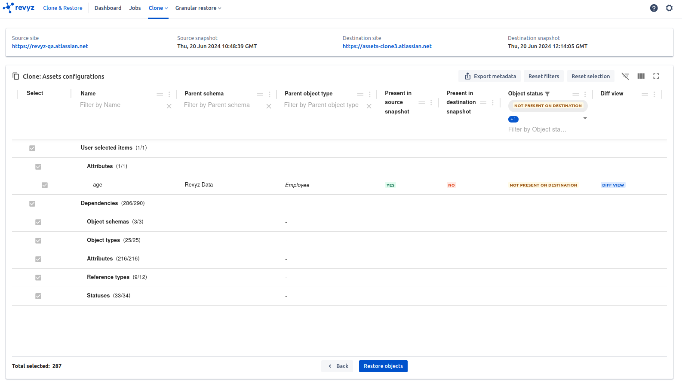Click Parent object type column drag handle
The image size is (682, 386).
coord(360,95)
